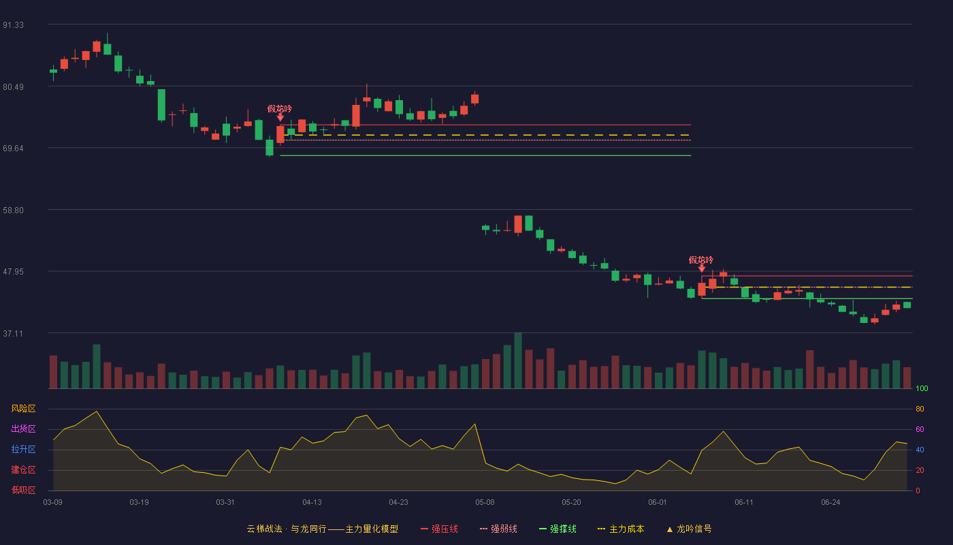
Task: Click the 06-01 date axis label
Action: (658, 502)
